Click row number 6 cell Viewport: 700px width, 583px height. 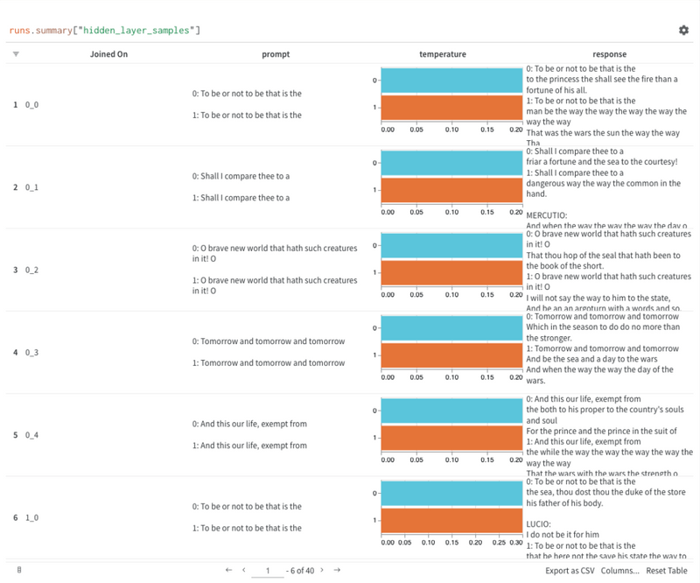point(15,518)
